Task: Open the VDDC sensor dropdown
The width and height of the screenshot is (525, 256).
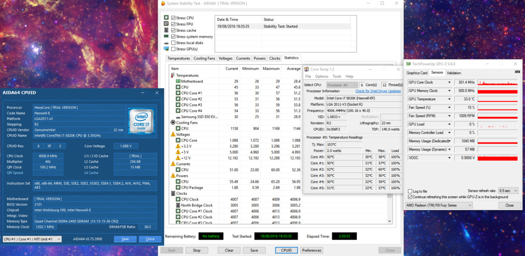Action: [449, 157]
